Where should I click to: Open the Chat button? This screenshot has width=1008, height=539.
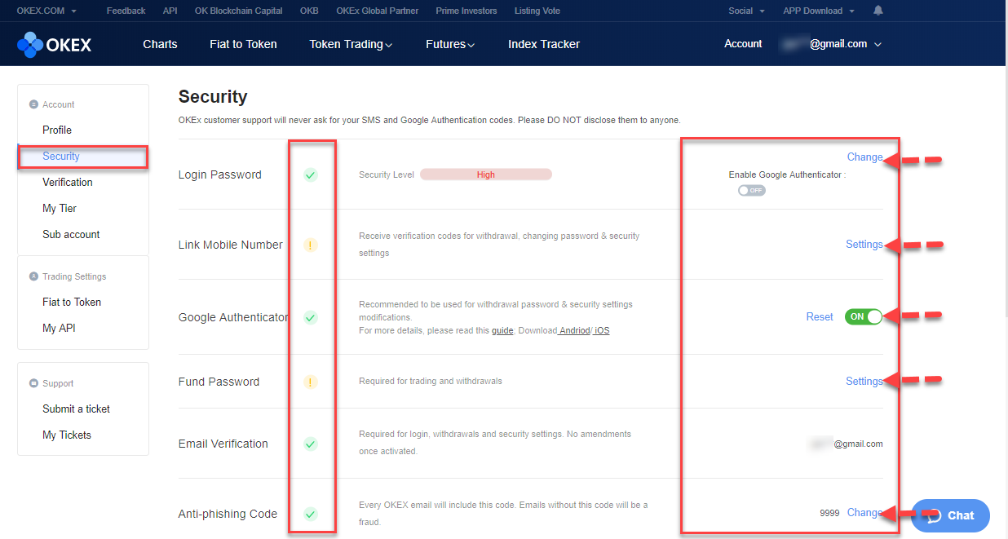(x=950, y=515)
